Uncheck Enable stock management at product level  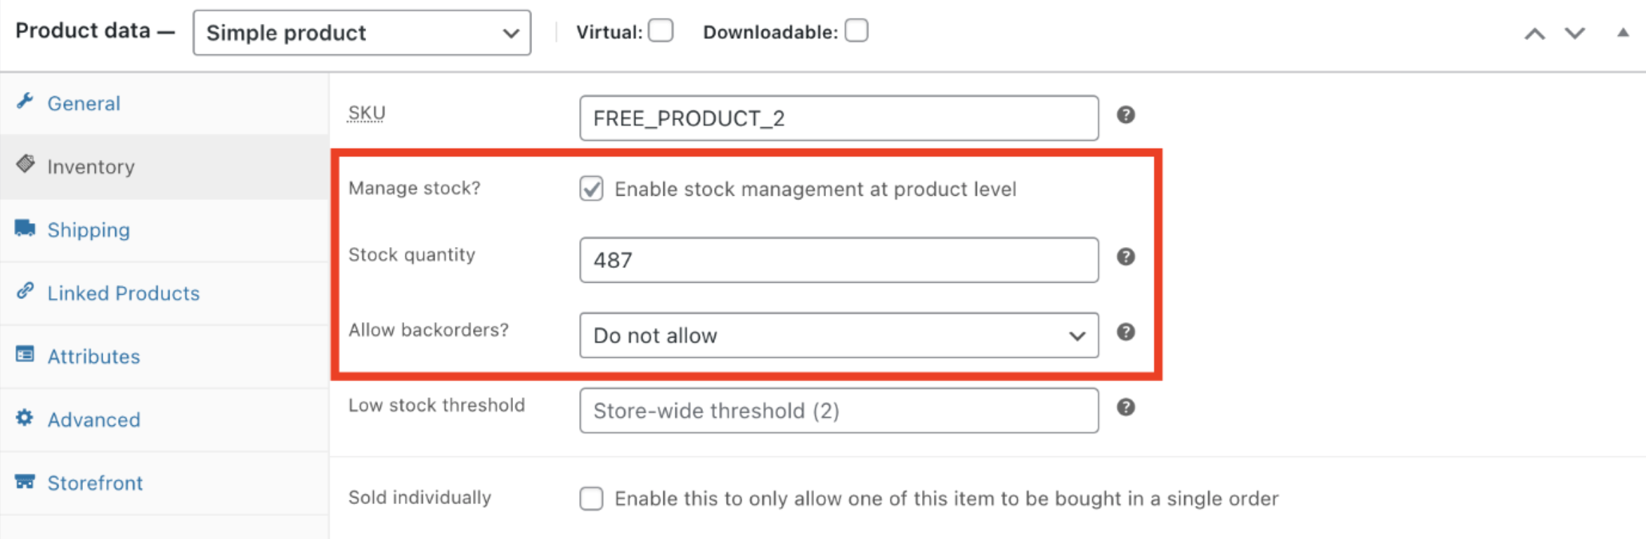tap(591, 189)
